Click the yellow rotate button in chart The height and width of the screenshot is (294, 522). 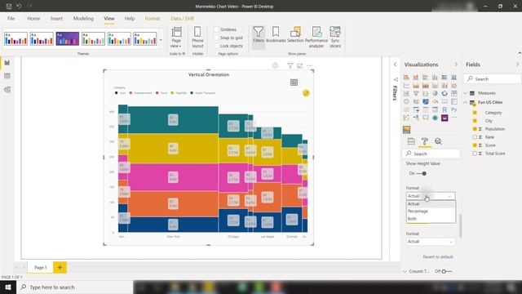(306, 93)
